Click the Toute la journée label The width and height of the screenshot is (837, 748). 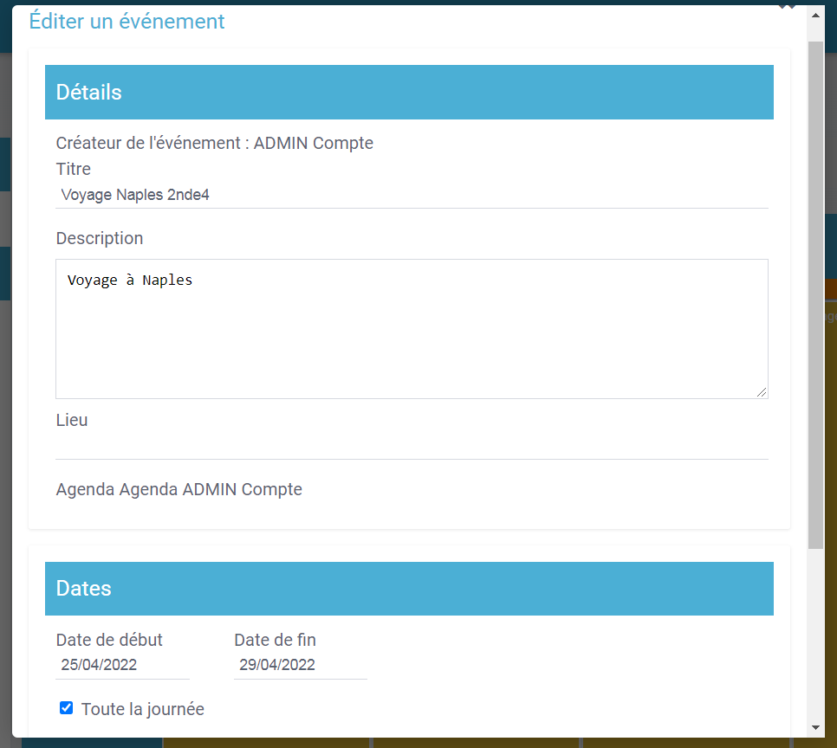click(x=143, y=709)
